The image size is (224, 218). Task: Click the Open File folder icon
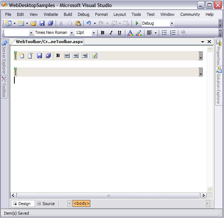click(x=34, y=23)
